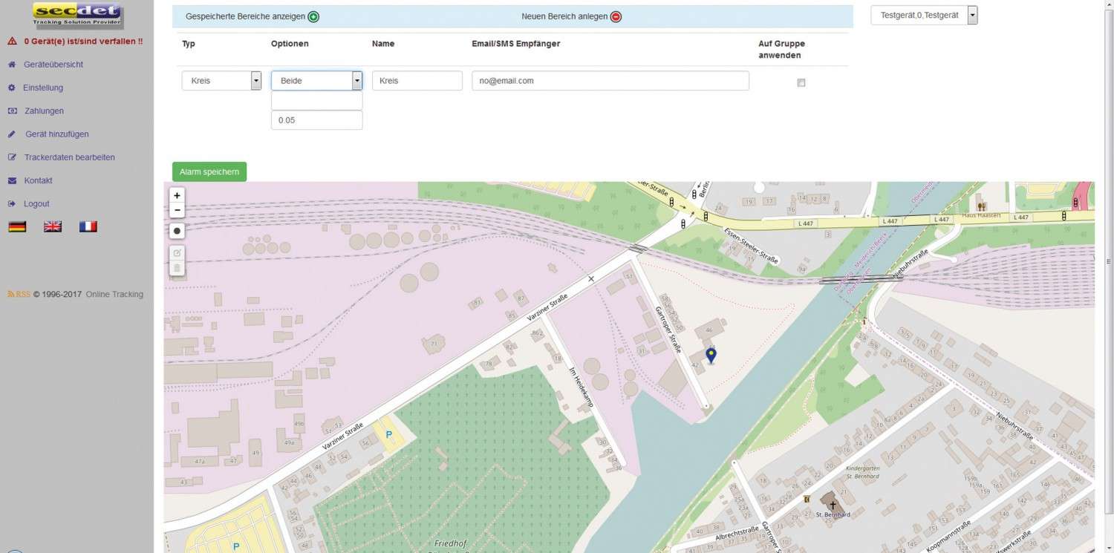Click the green plus icon for saved areas
This screenshot has width=1114, height=553.
point(313,17)
